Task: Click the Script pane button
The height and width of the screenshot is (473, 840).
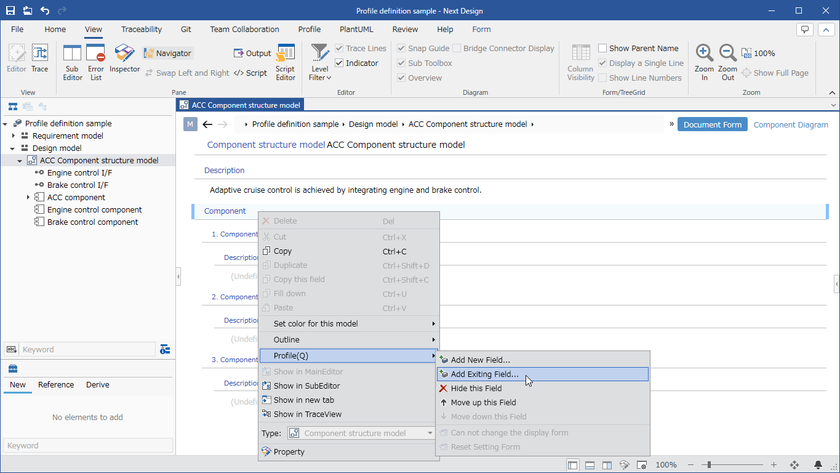Action: 250,73
